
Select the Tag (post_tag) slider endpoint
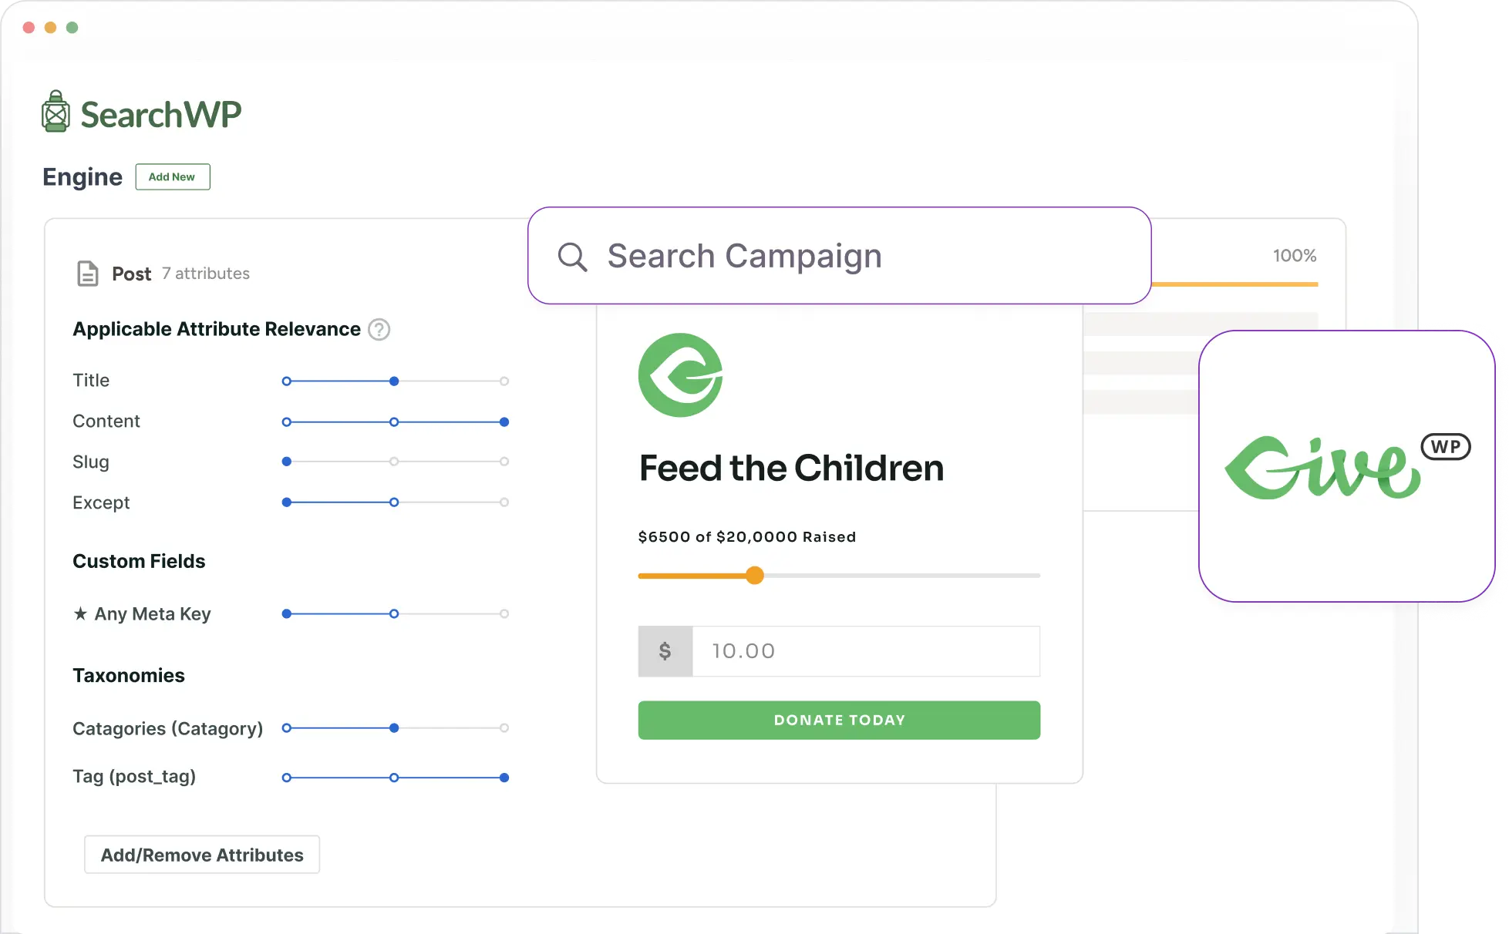pos(505,778)
